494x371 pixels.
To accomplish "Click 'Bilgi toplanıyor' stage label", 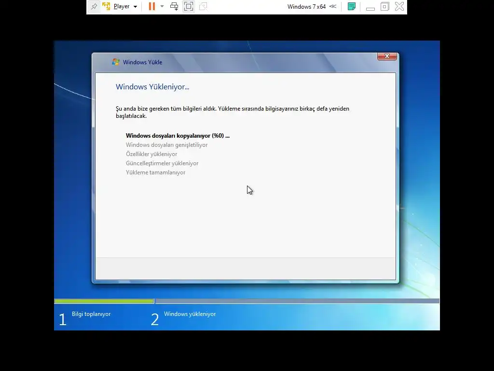I will click(91, 314).
